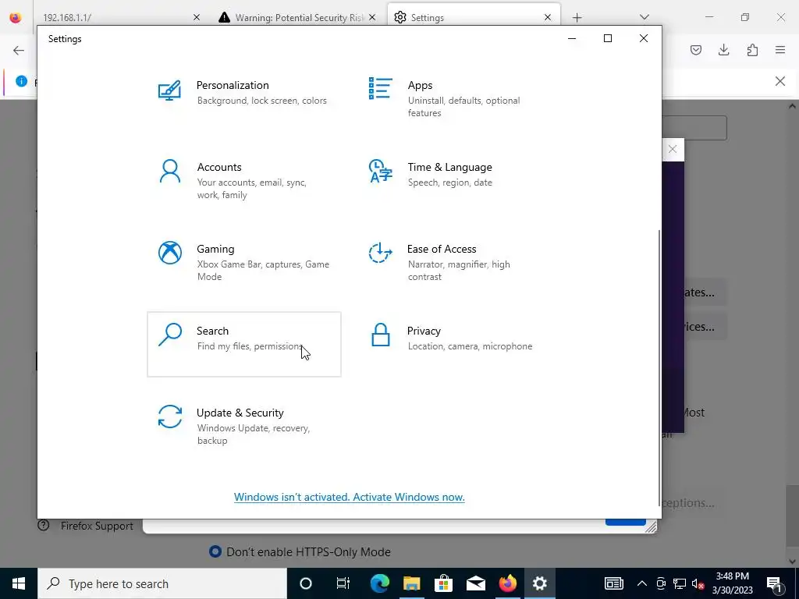Open the Apps settings icon

pos(380,89)
